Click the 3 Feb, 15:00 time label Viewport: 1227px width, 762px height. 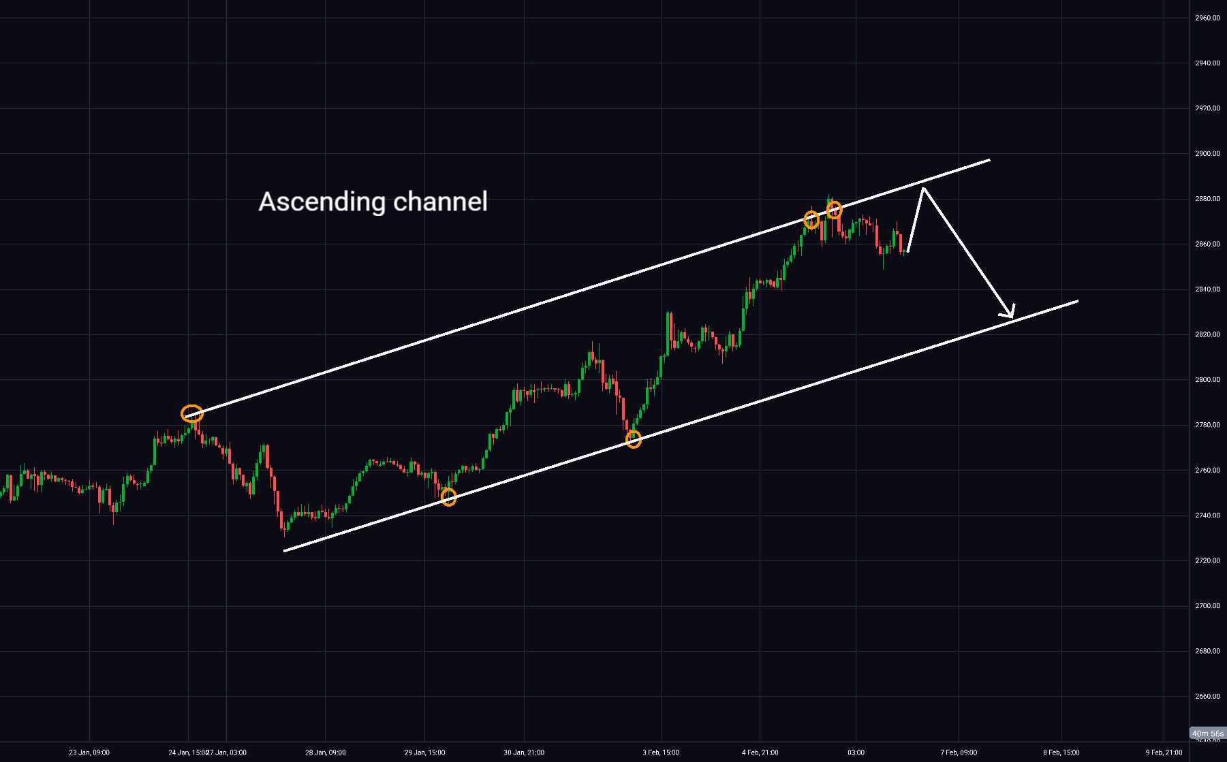pos(661,752)
